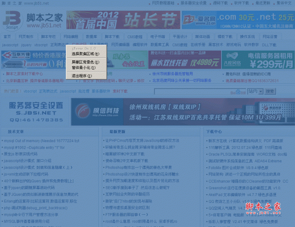The width and height of the screenshot is (295, 227).
Task: Click the 八度网络 logo in banner
Action: tap(232, 60)
